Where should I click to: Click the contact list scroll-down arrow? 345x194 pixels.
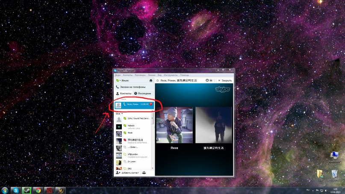(x=153, y=168)
